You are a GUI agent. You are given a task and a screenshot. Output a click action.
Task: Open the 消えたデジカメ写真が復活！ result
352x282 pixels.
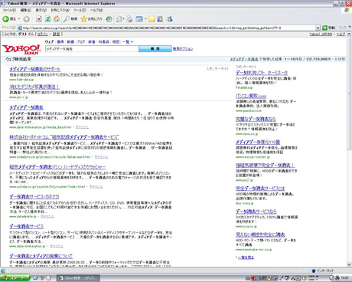tap(34, 87)
